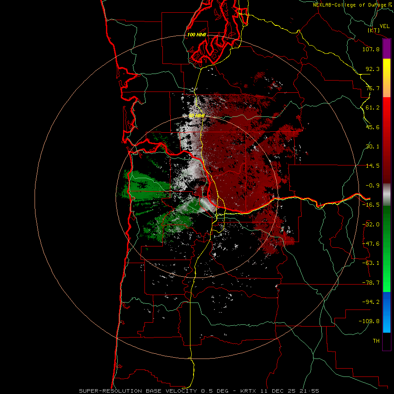Screen dimensions: 394x394
Task: Click the 61.2 legend value
Action: (373, 108)
